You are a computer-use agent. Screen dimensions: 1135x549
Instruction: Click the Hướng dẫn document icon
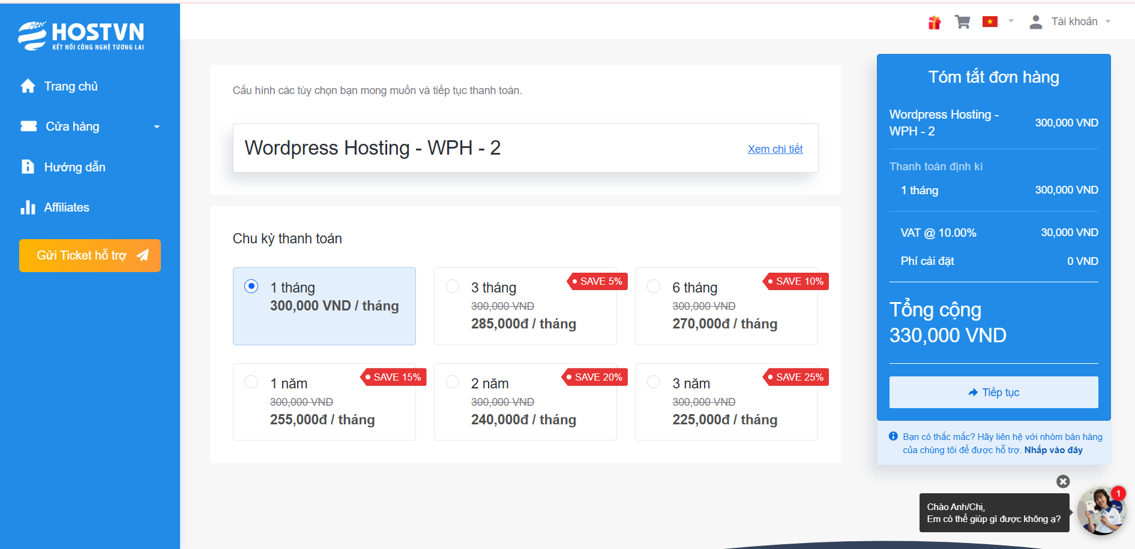(x=28, y=167)
